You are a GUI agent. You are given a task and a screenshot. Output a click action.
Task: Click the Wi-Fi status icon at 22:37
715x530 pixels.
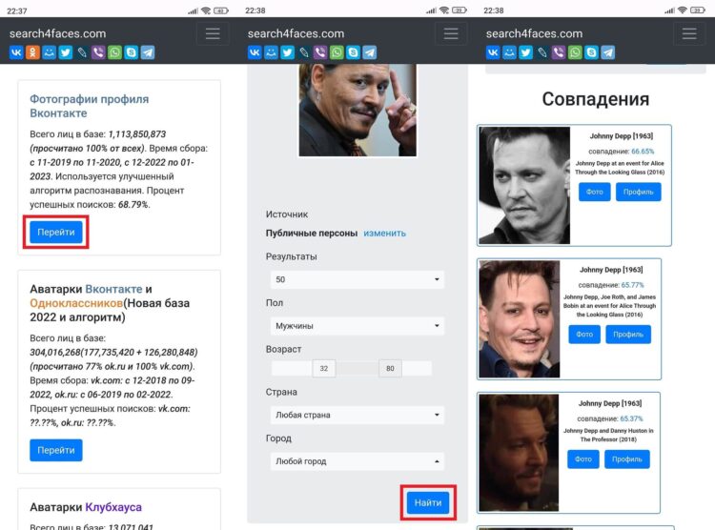click(x=206, y=10)
